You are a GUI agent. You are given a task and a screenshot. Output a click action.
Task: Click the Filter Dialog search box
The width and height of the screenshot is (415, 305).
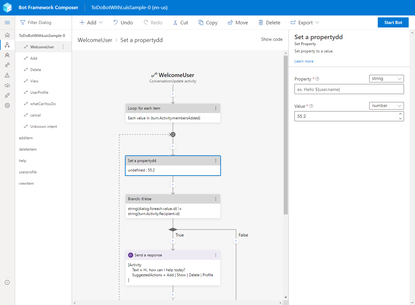(x=44, y=22)
